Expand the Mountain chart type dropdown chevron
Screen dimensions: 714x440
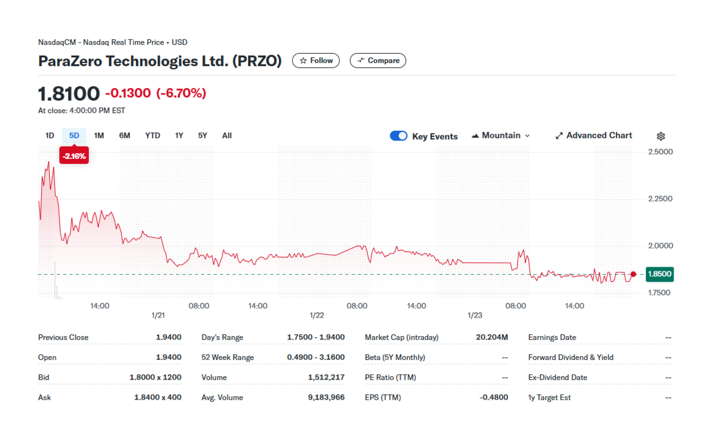[x=527, y=136]
